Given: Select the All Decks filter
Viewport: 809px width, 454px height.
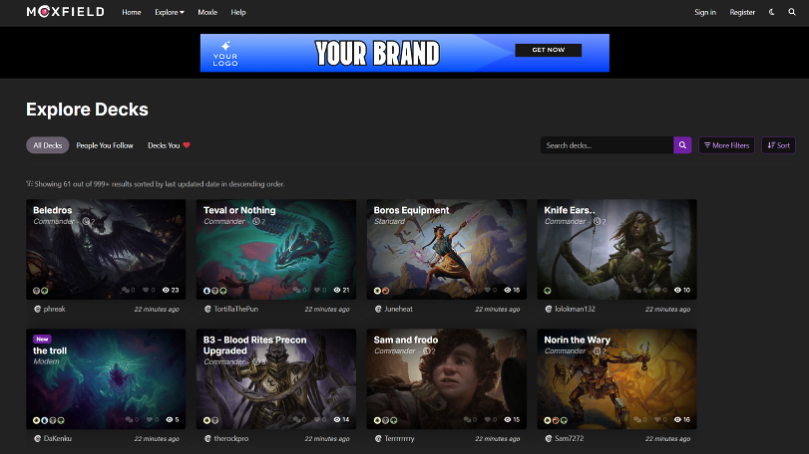Looking at the screenshot, I should click(x=47, y=145).
